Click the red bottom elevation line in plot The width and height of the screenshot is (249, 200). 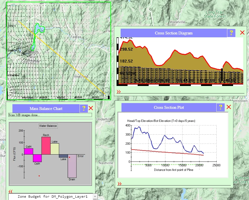pyautogui.click(x=167, y=152)
